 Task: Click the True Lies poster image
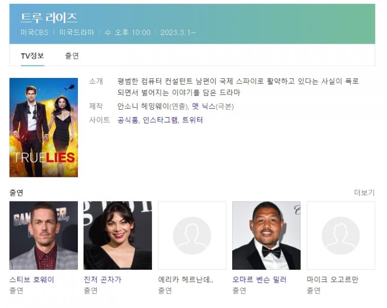point(44,127)
